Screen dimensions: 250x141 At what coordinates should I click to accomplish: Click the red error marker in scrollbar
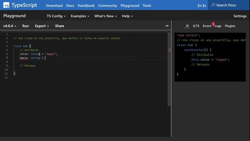pos(170,51)
